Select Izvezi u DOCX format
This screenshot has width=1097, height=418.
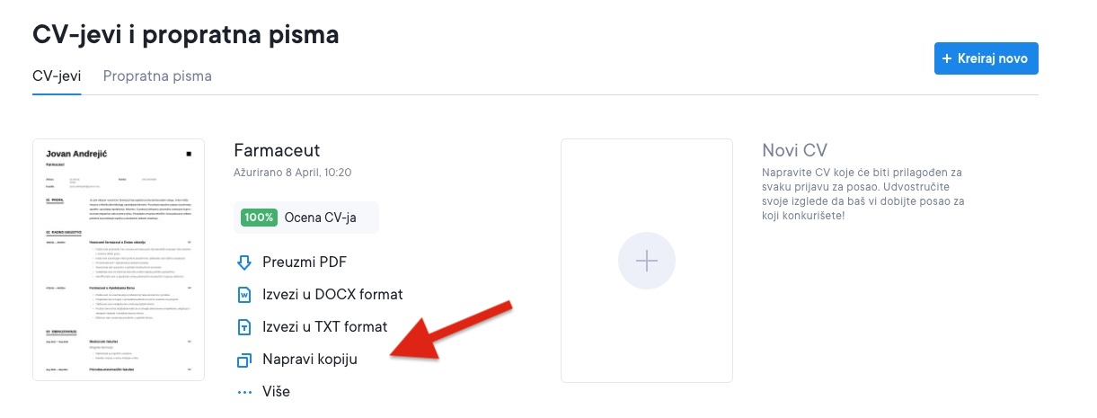click(332, 295)
